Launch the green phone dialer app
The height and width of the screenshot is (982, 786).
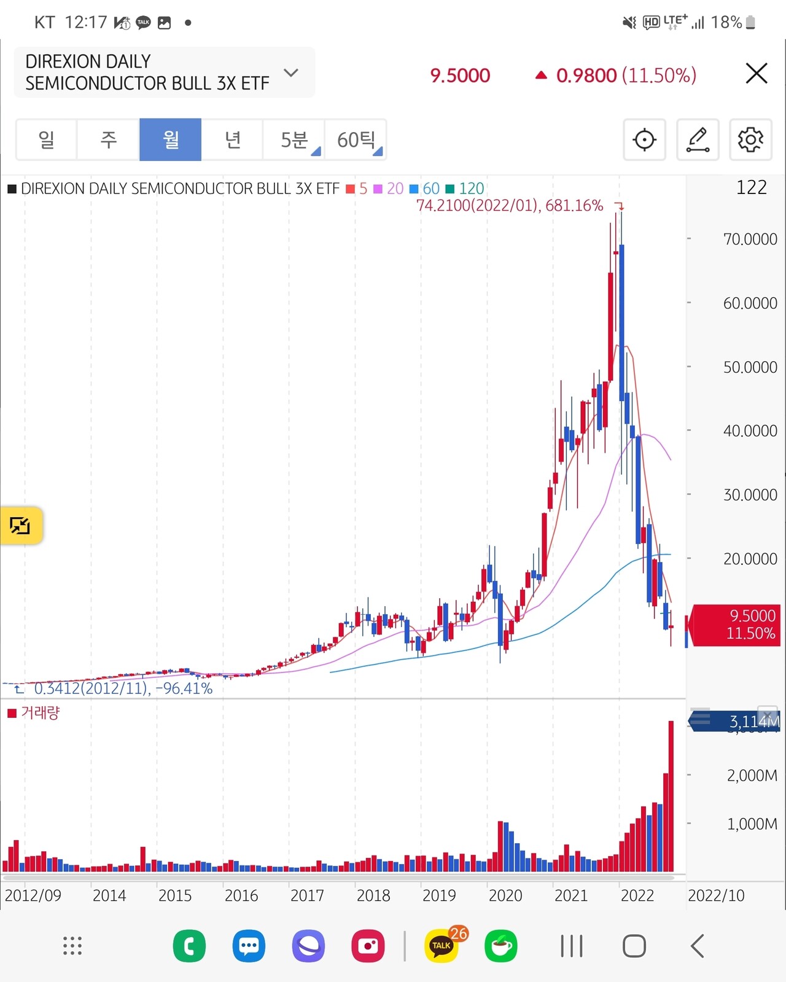click(x=189, y=946)
